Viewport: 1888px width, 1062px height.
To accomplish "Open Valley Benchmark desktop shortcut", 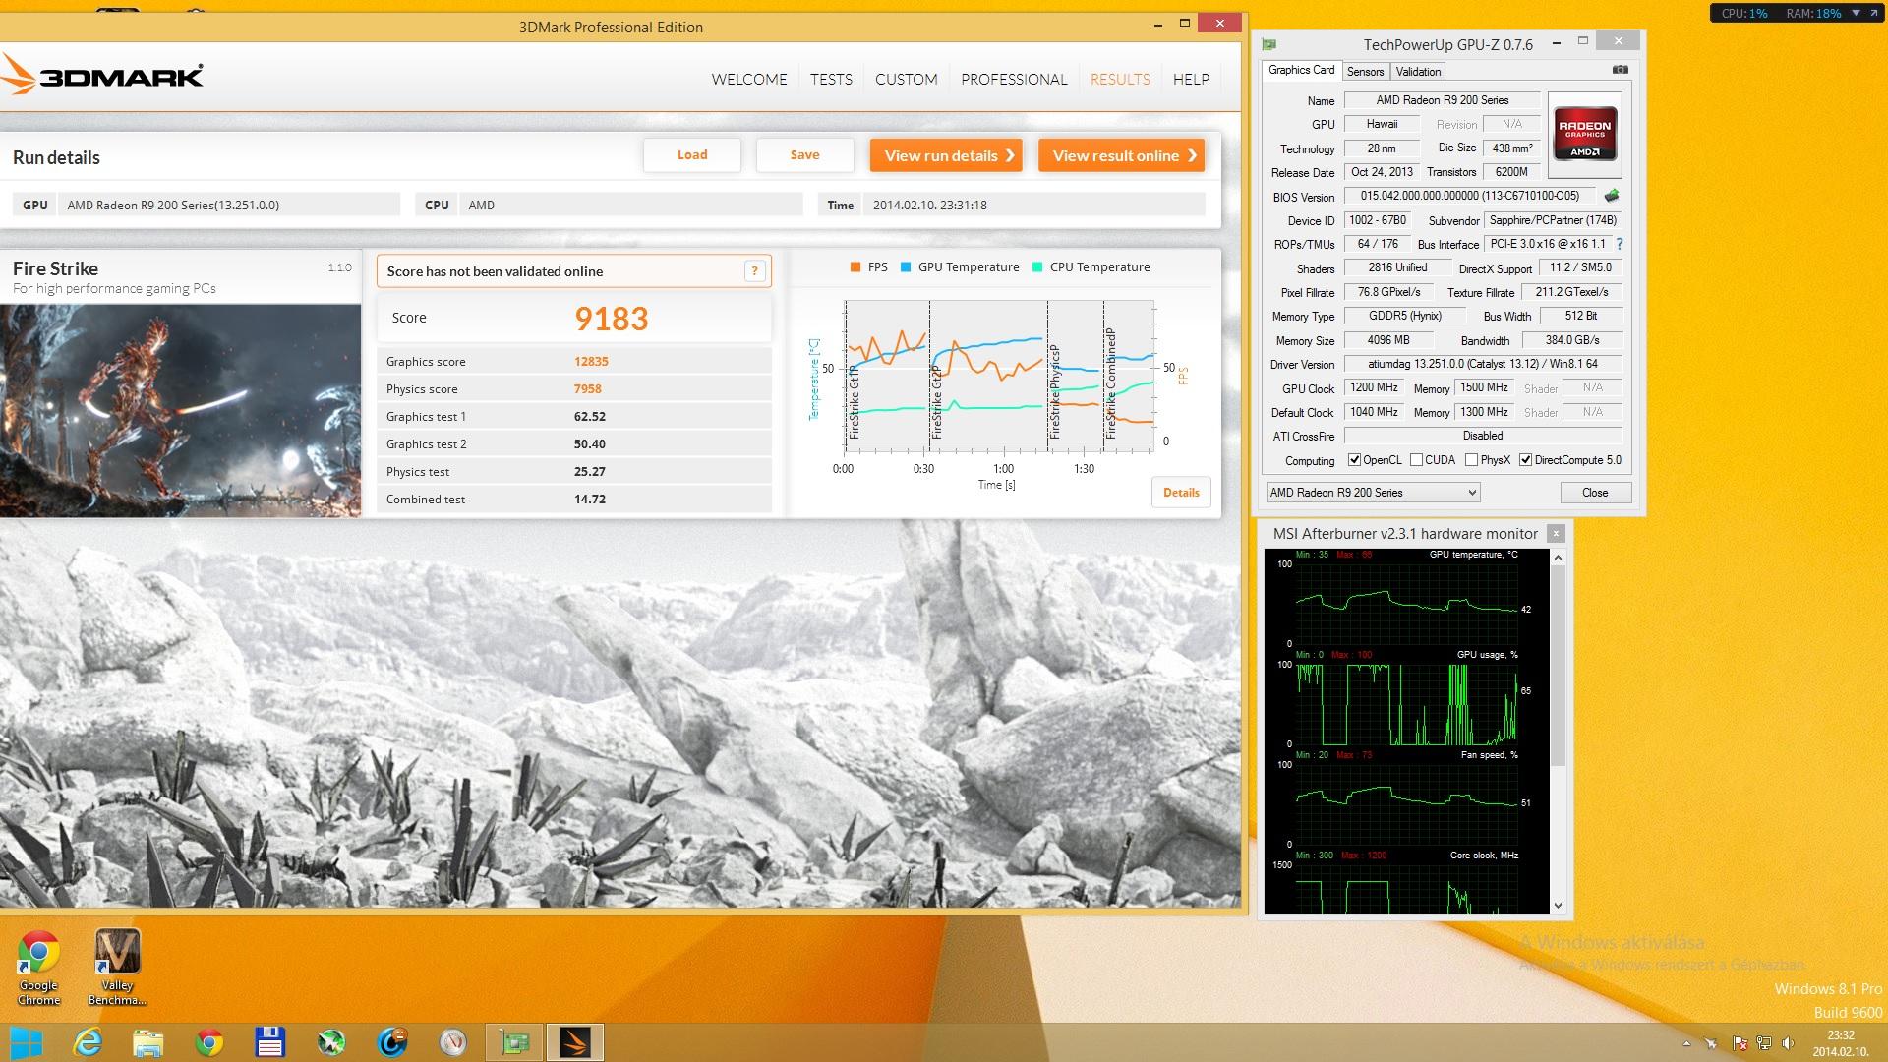I will coord(117,968).
